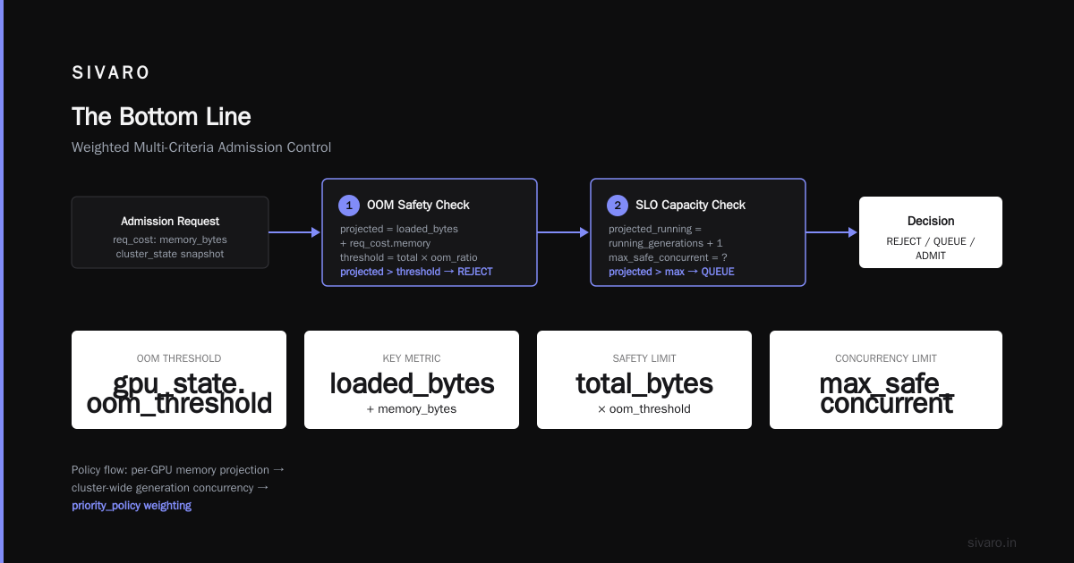Viewport: 1074px width, 563px height.
Task: Click 'projected > max → QUEUE' rule
Action: pos(671,272)
